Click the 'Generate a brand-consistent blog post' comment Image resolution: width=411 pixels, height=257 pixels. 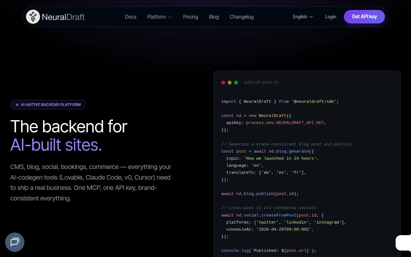coord(286,144)
